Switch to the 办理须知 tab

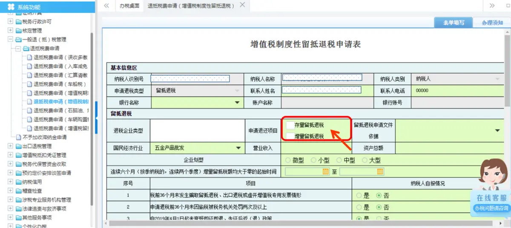(492, 23)
